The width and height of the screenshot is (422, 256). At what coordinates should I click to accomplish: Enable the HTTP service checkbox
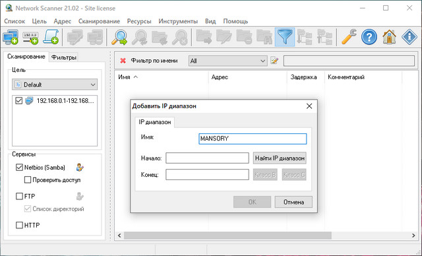coord(19,225)
